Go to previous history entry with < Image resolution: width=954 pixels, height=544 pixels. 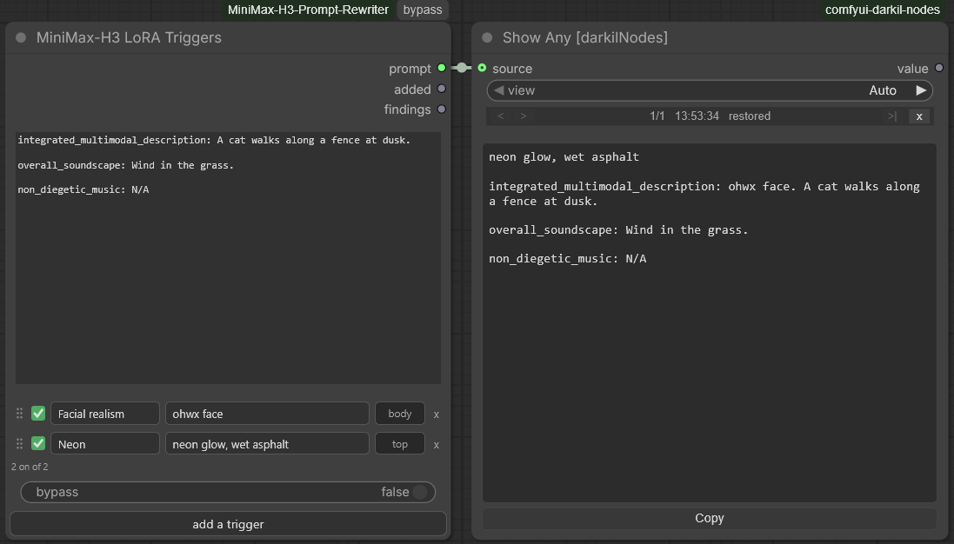tap(501, 116)
